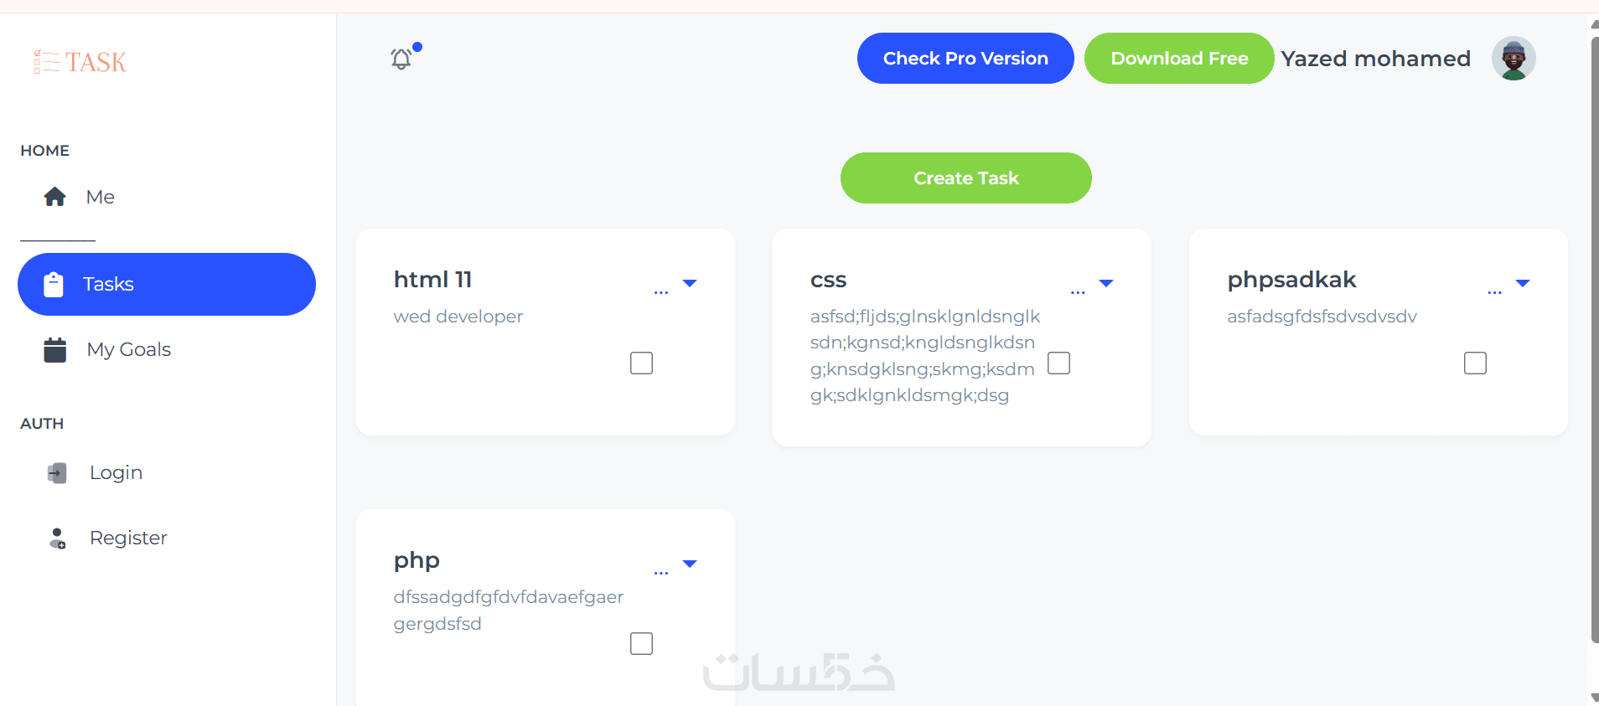The height and width of the screenshot is (706, 1599).
Task: Click the Login door icon
Action: tap(57, 473)
